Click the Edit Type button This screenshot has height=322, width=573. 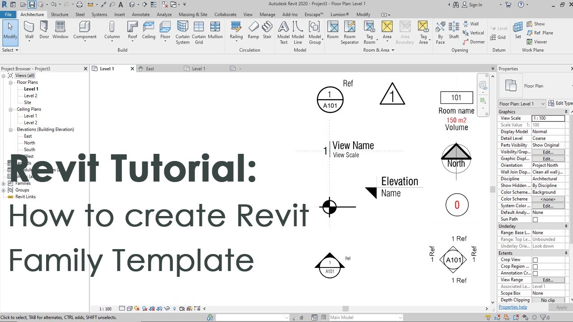[560, 103]
